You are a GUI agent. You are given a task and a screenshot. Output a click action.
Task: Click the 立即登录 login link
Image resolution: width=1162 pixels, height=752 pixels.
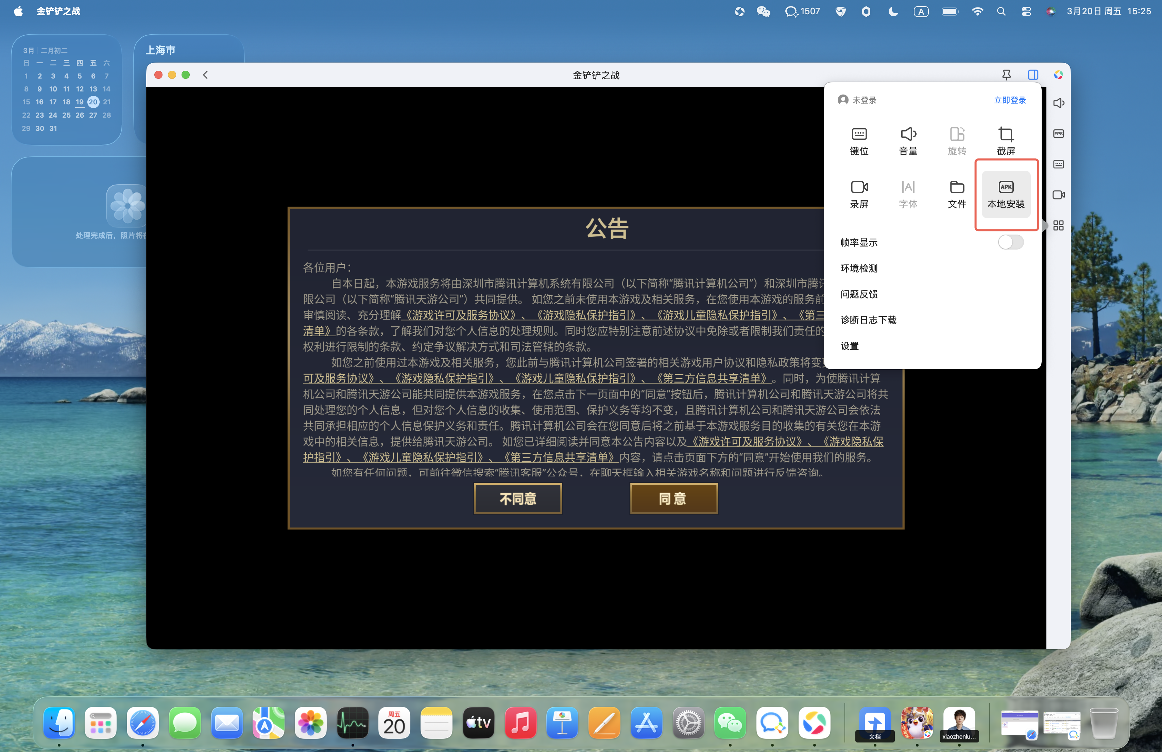(x=1010, y=100)
